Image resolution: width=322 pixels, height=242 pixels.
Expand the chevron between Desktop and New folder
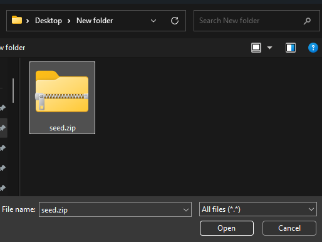69,21
